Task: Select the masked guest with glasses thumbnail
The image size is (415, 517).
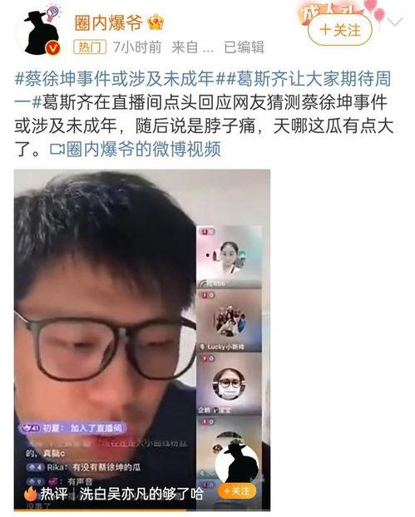Action: pos(230,384)
